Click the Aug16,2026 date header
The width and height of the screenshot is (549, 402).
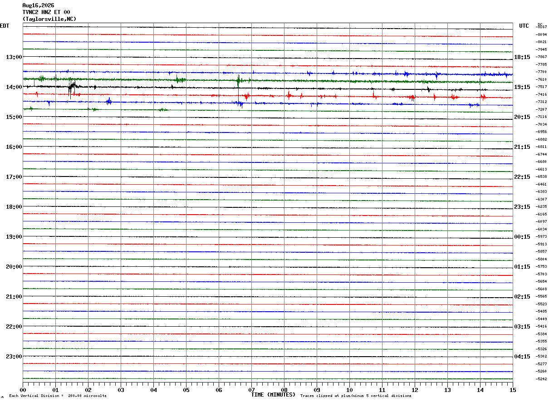(x=38, y=5)
